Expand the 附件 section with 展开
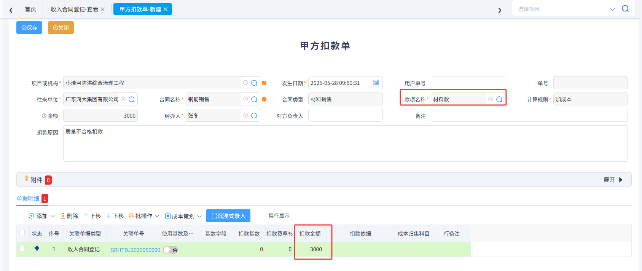642x271 pixels. [x=613, y=180]
